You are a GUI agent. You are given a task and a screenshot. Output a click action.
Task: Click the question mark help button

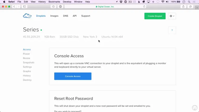point(172,30)
